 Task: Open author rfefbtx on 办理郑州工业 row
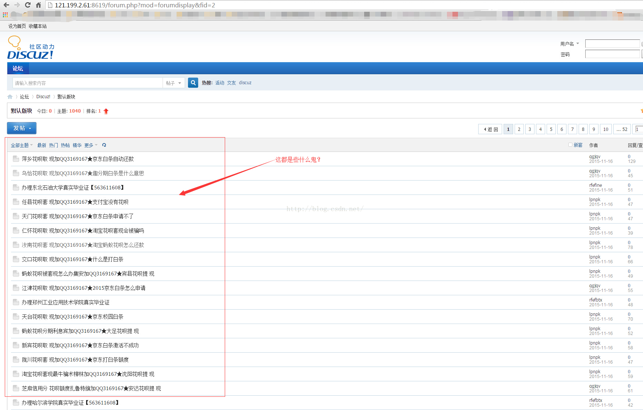[x=596, y=300]
